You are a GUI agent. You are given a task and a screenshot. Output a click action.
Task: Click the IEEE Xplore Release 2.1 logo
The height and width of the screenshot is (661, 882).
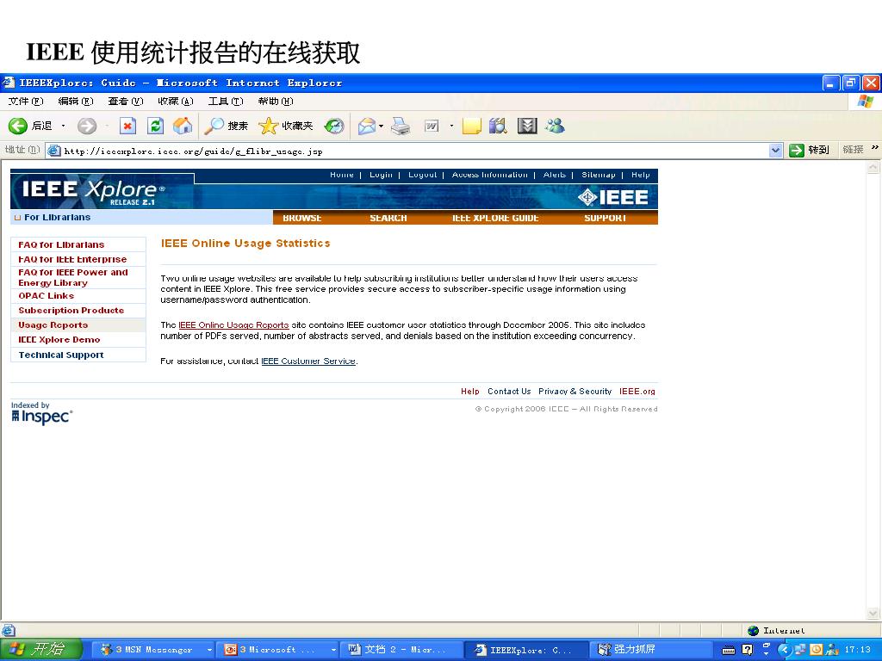click(93, 191)
